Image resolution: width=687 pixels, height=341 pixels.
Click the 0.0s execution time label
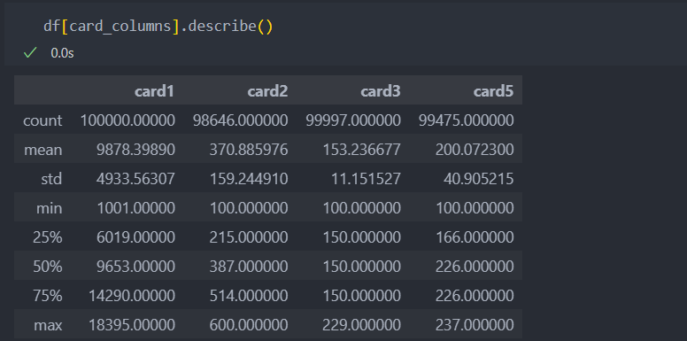pyautogui.click(x=62, y=53)
